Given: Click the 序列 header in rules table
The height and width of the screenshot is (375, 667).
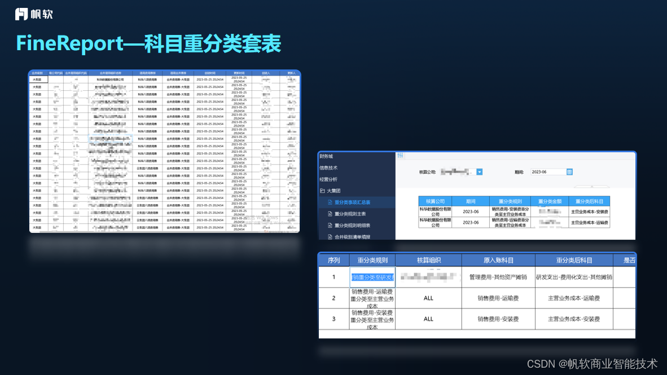Looking at the screenshot, I should pos(334,260).
